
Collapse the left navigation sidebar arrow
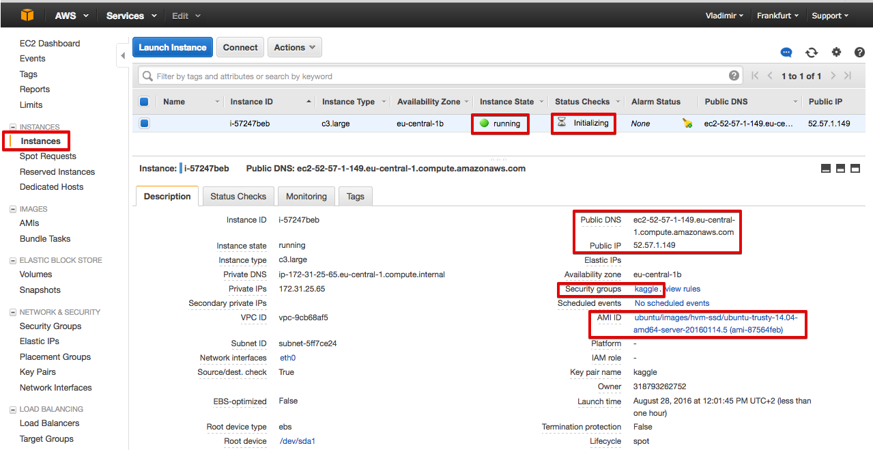pyautogui.click(x=124, y=56)
